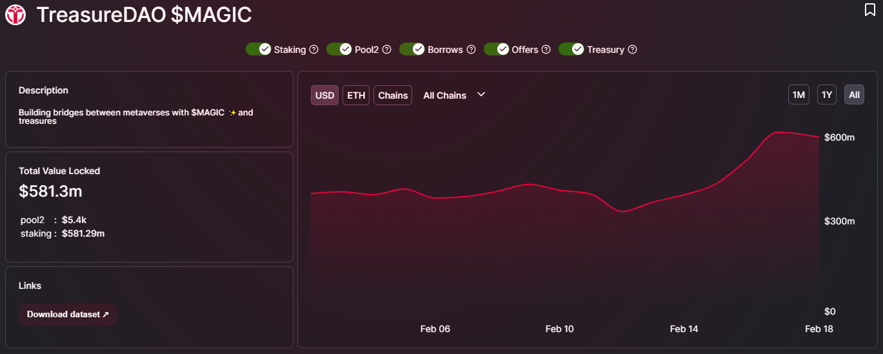The width and height of the screenshot is (883, 354).
Task: Open the Treasury help question-mark icon
Action: pos(633,49)
